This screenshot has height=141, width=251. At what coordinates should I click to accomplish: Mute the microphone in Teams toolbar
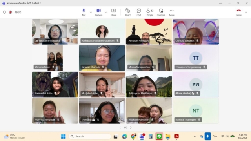tap(84, 12)
